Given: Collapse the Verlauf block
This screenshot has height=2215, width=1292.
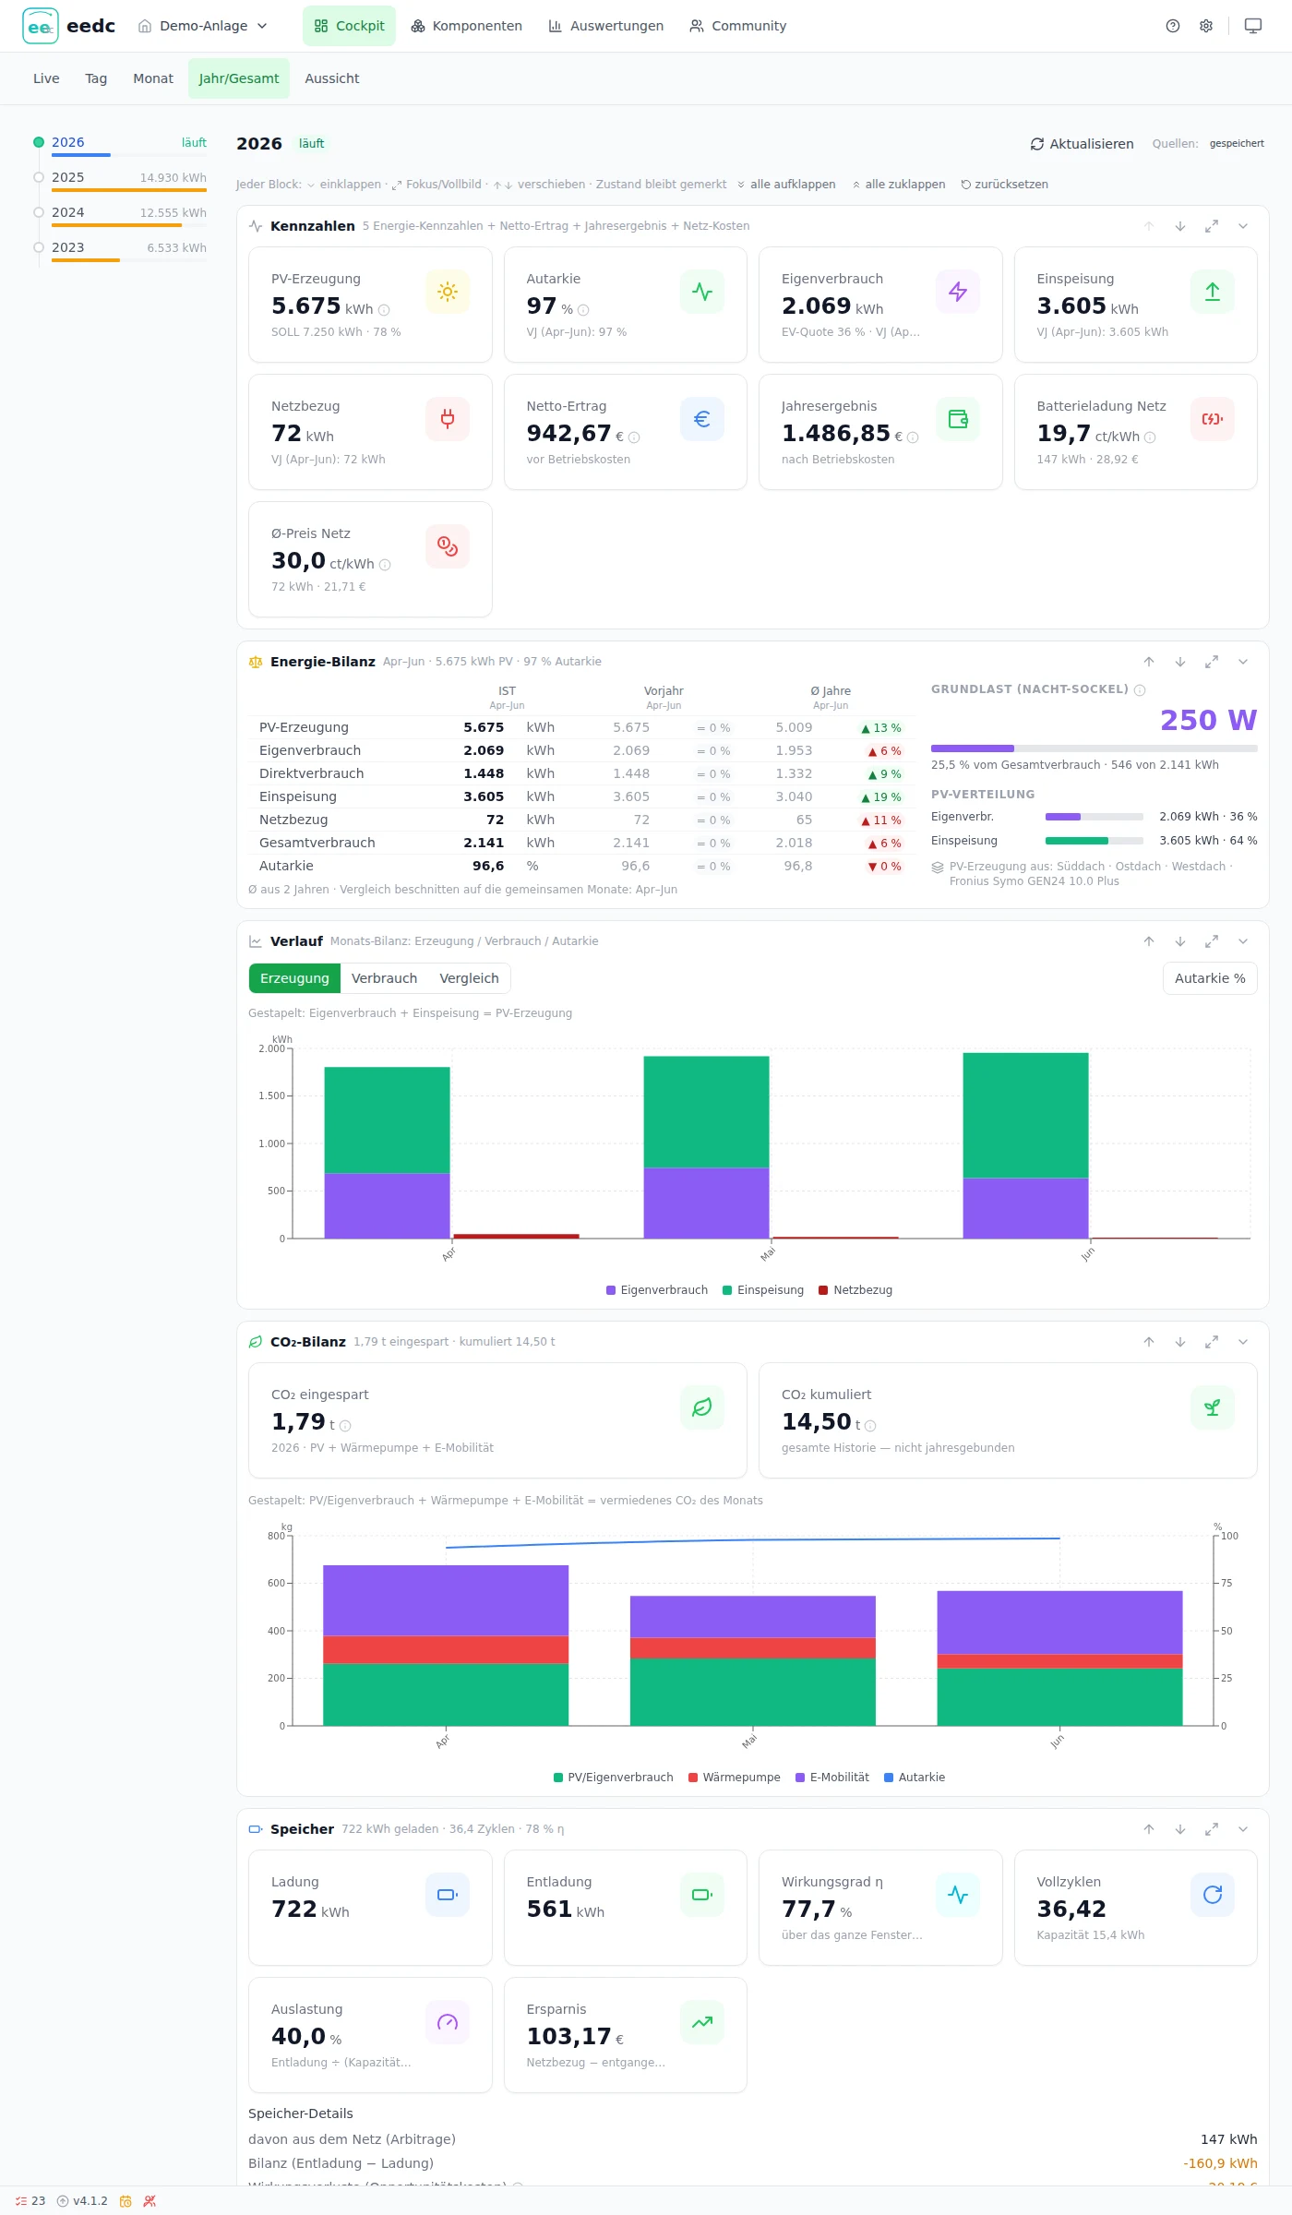Looking at the screenshot, I should point(1243,941).
